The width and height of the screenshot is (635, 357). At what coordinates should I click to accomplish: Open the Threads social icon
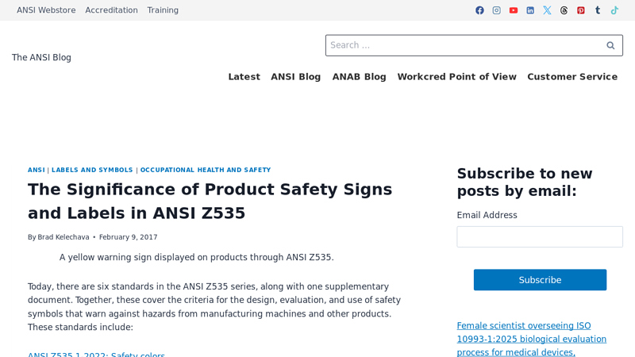pyautogui.click(x=564, y=10)
